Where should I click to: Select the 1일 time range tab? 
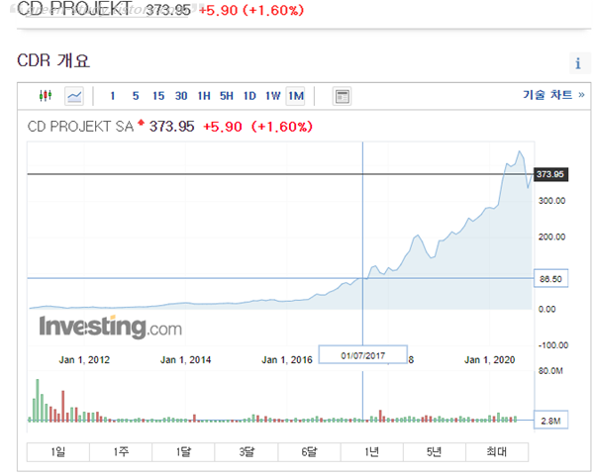click(58, 452)
